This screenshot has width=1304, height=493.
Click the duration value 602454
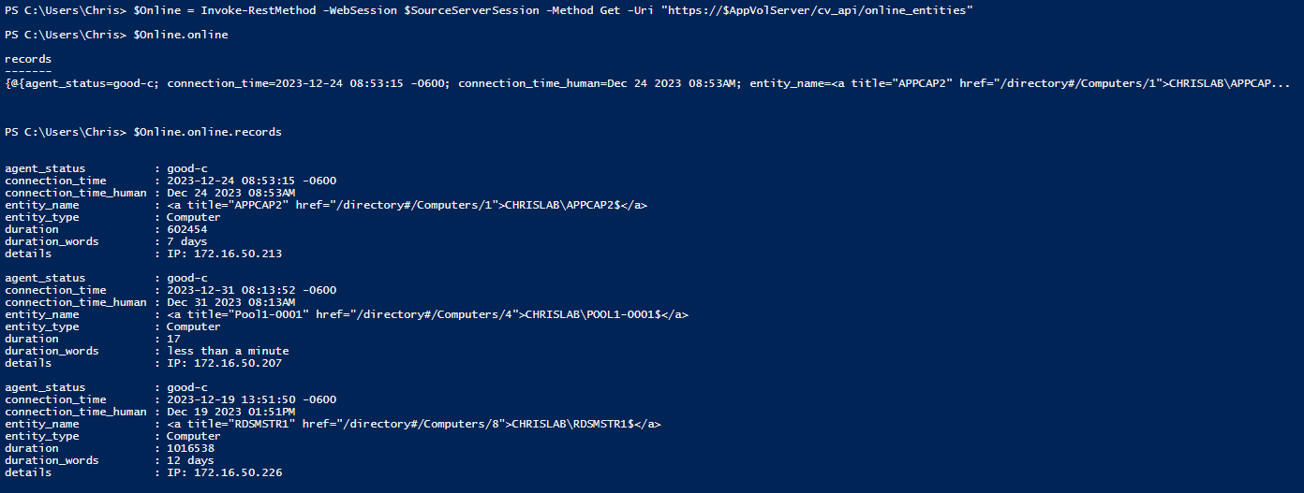(187, 229)
